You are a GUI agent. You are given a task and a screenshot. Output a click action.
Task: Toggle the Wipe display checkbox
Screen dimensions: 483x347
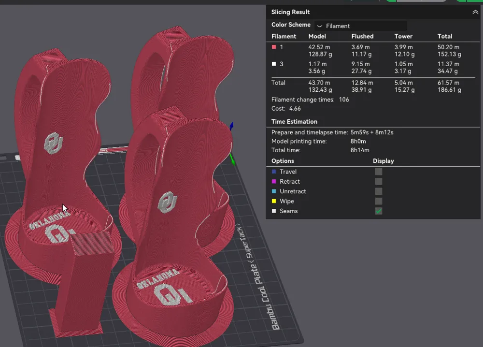[379, 201]
